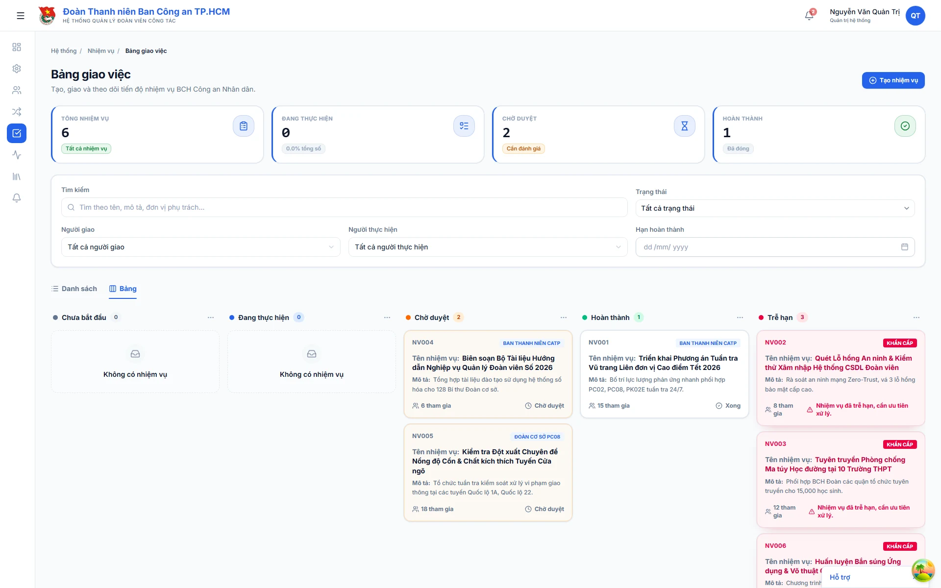
Task: Switch to Bảng view tab
Action: [123, 289]
